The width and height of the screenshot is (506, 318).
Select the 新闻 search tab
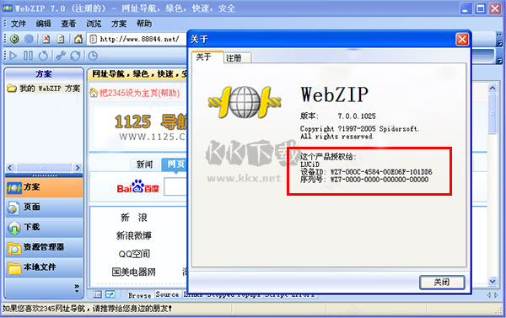(x=144, y=164)
